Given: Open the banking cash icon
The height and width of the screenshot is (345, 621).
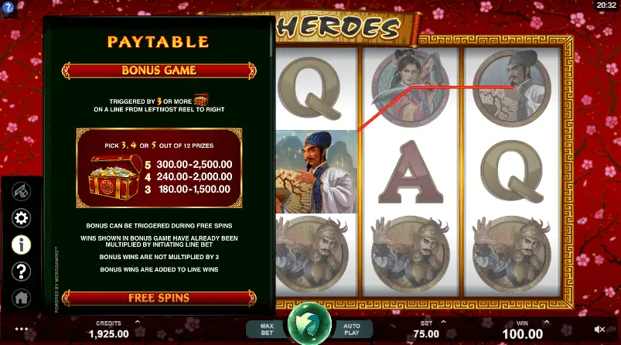Looking at the screenshot, I should click(21, 191).
